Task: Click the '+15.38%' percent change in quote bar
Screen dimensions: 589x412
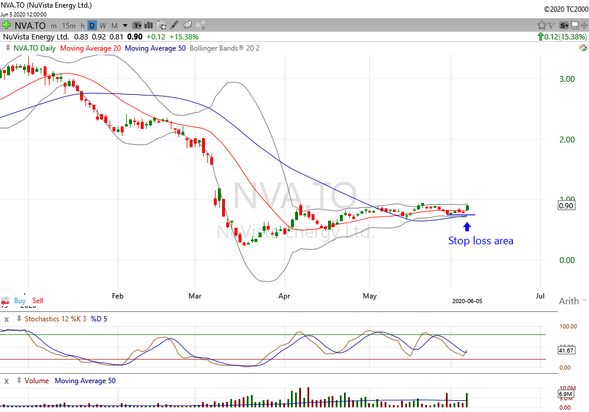Action: coord(184,36)
